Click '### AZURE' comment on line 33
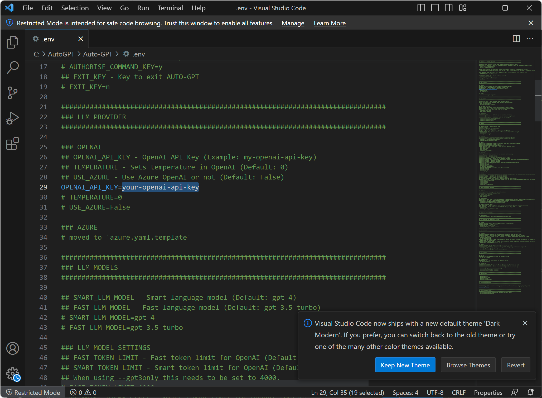Image resolution: width=542 pixels, height=398 pixels. pyautogui.click(x=79, y=227)
